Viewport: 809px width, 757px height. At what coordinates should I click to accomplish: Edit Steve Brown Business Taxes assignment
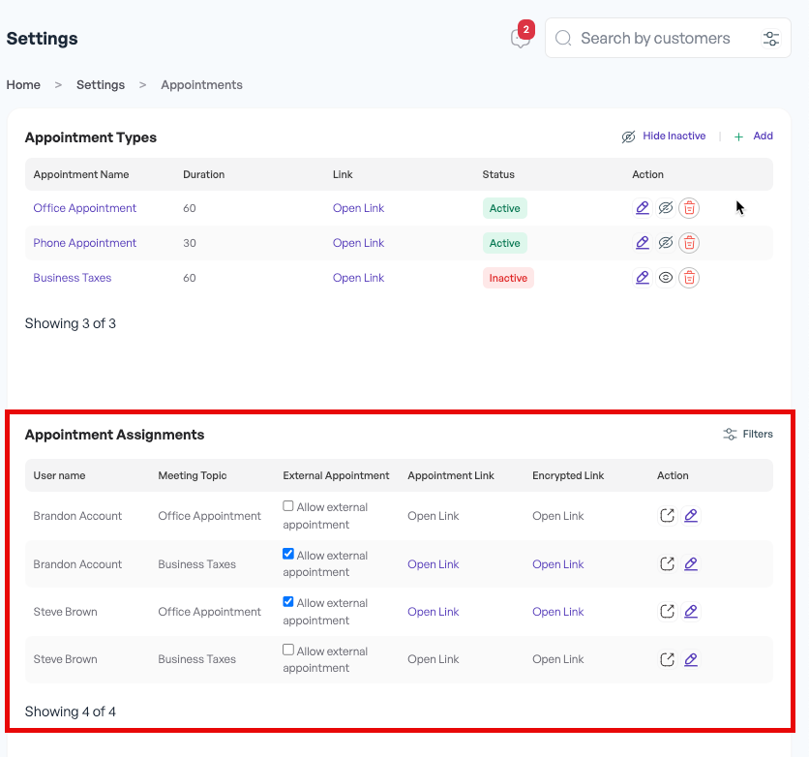[x=691, y=659]
